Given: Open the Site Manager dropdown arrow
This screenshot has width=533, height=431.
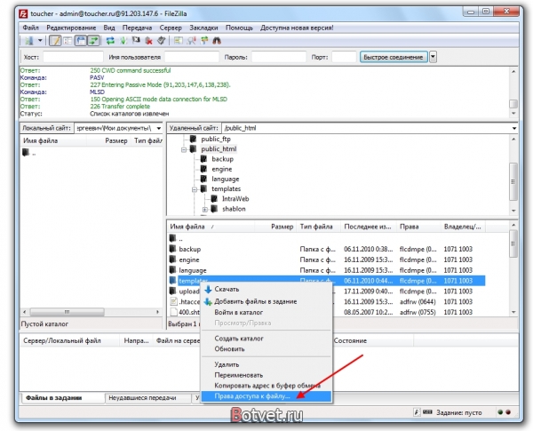Looking at the screenshot, I should (x=40, y=41).
